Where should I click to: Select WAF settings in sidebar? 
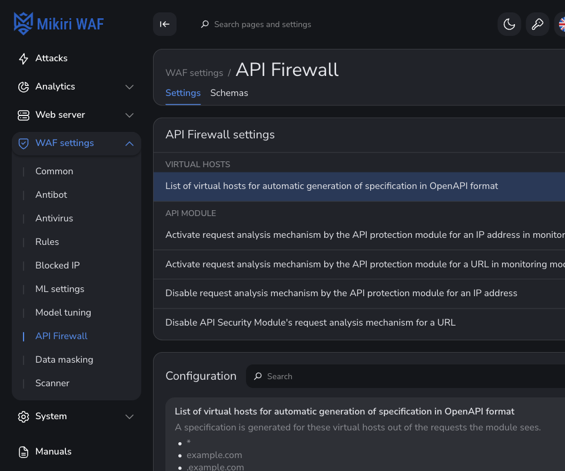(x=77, y=144)
